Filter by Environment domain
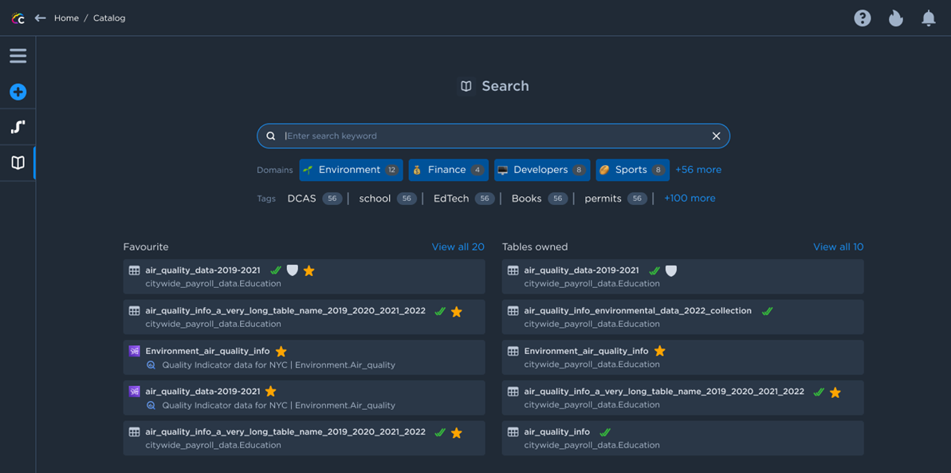The height and width of the screenshot is (473, 951). [x=351, y=170]
